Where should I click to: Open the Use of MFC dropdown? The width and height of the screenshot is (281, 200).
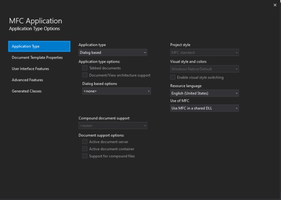click(204, 108)
